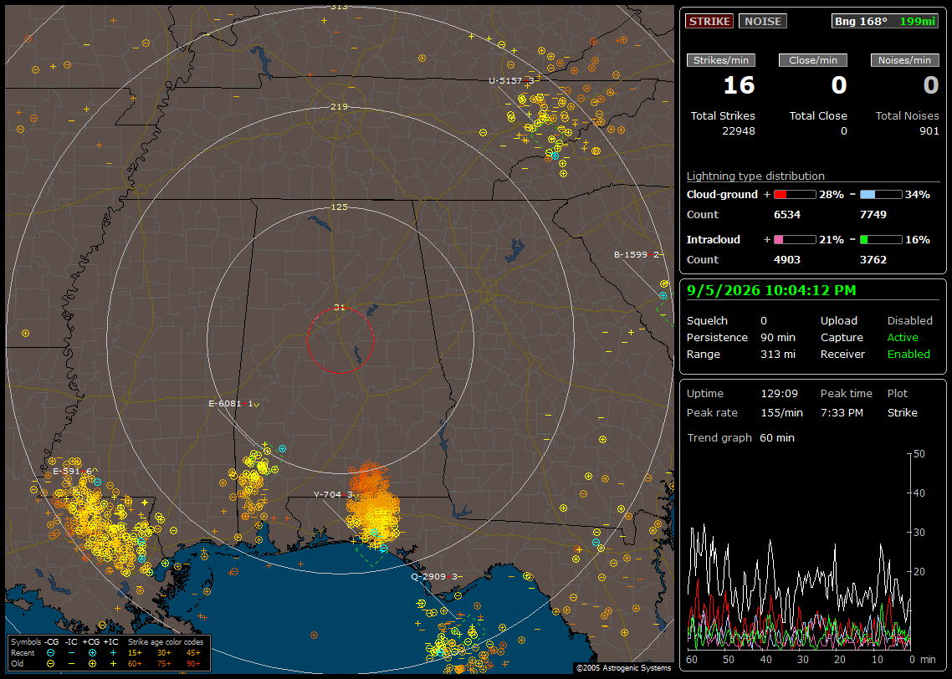
Task: Click the NOISE indicator button
Action: point(763,21)
